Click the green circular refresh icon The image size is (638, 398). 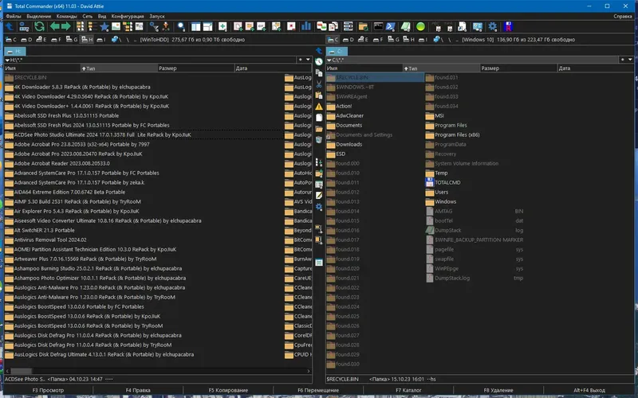[39, 26]
